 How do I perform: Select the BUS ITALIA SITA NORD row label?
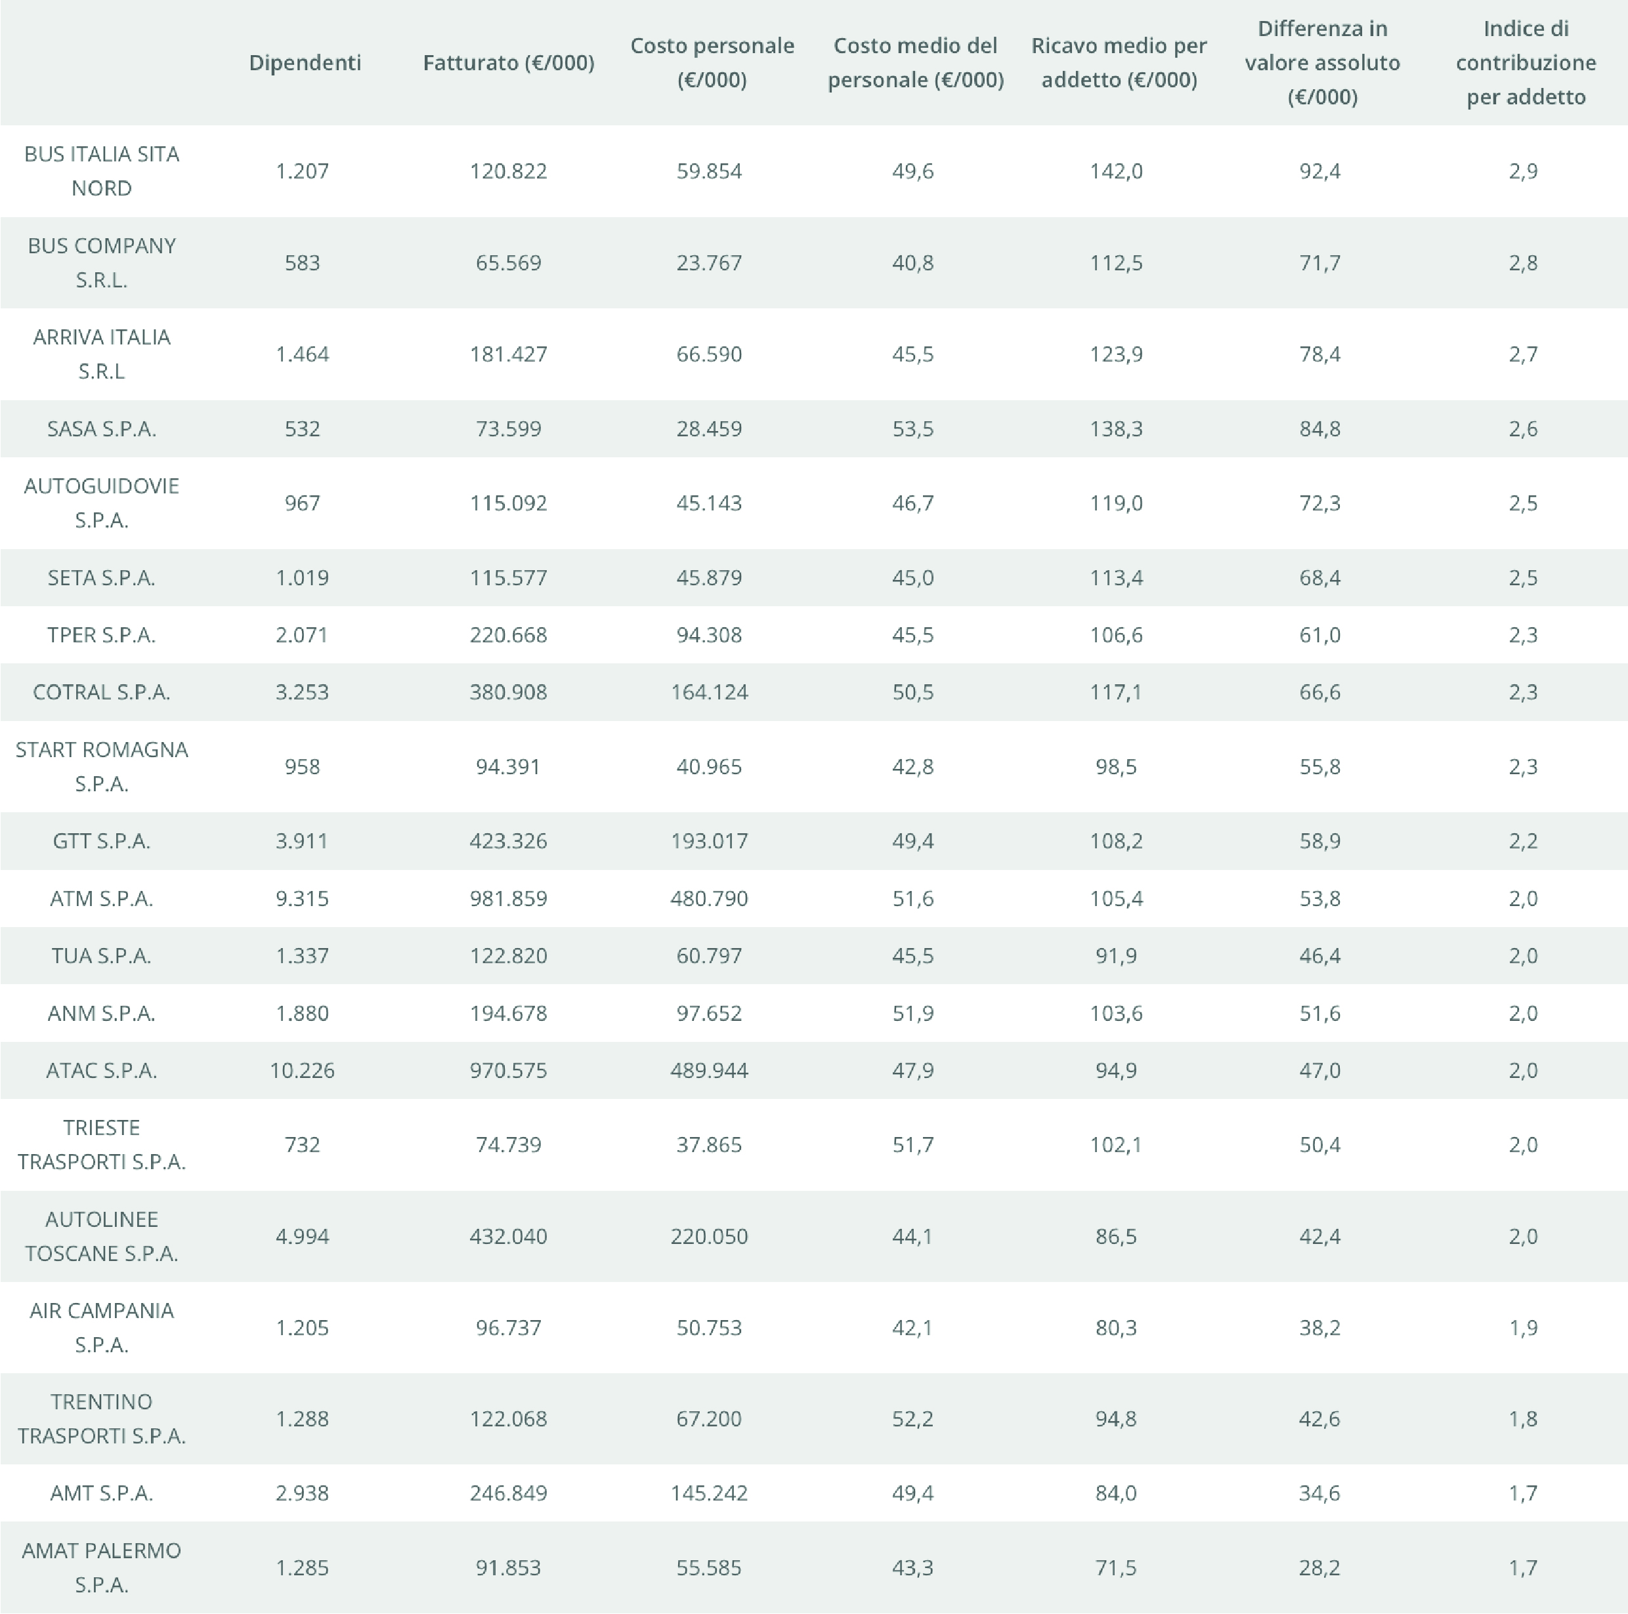click(101, 171)
